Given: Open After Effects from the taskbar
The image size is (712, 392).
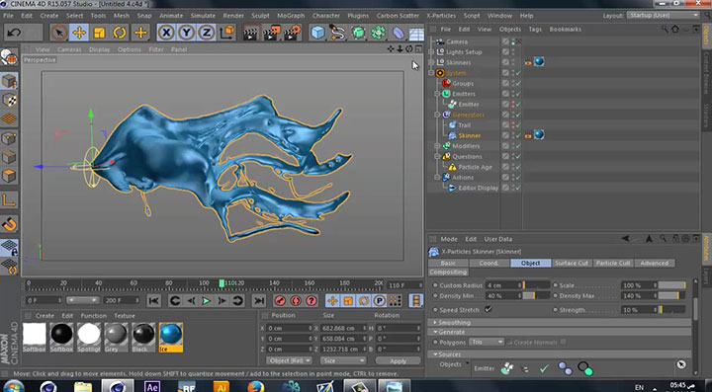Looking at the screenshot, I should tap(152, 386).
